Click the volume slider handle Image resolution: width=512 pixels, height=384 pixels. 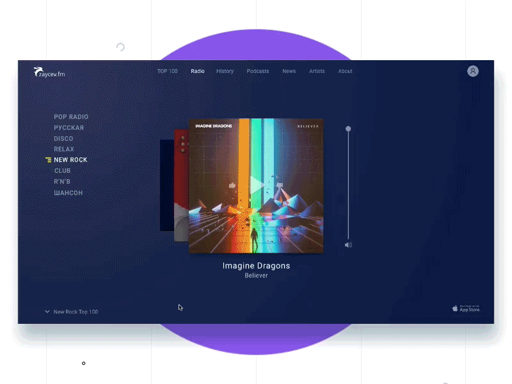tap(348, 129)
